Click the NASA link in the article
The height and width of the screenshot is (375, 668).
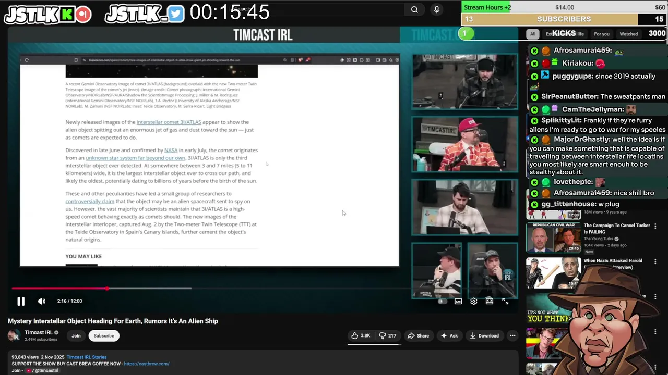[171, 151]
